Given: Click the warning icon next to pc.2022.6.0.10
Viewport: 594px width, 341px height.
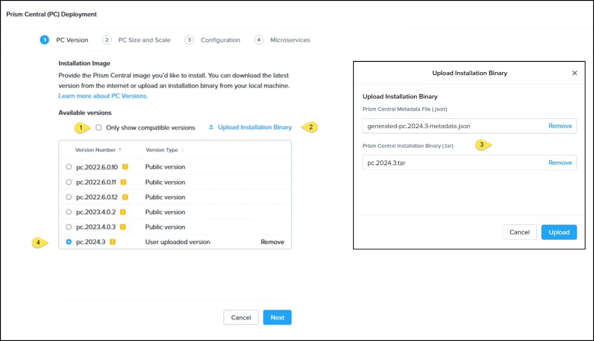Looking at the screenshot, I should [125, 167].
